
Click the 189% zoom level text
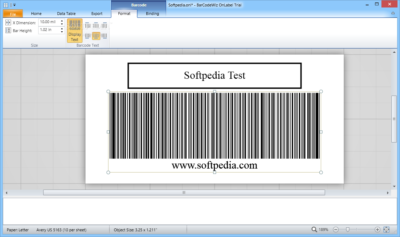[324, 230]
